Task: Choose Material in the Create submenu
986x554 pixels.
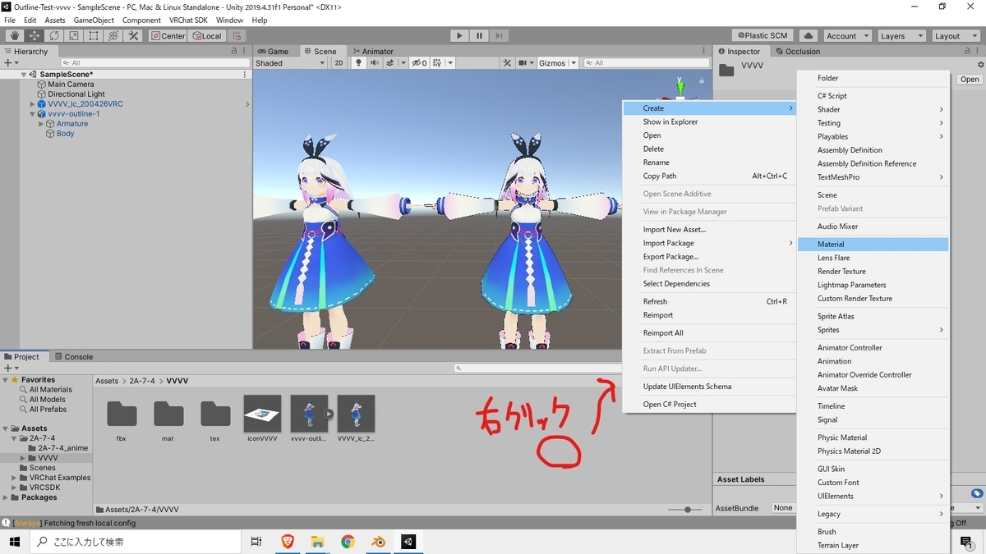Action: click(x=873, y=245)
